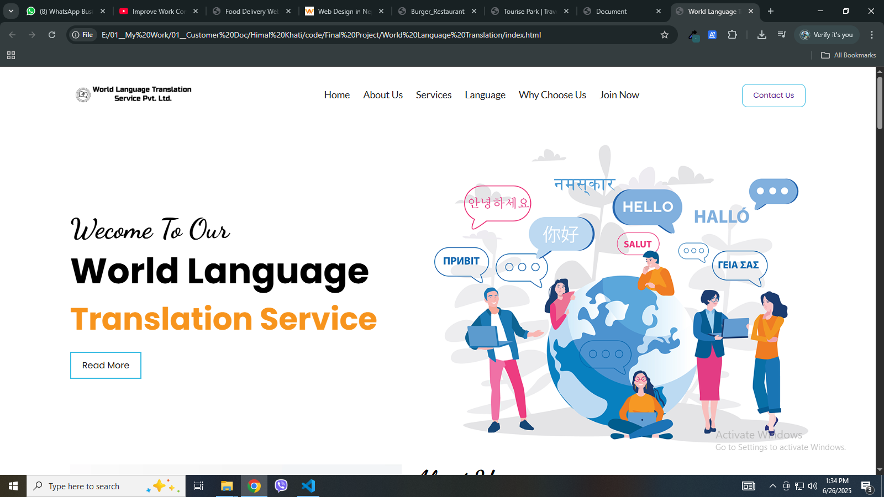Click the World Language Translation logo

pos(134,94)
